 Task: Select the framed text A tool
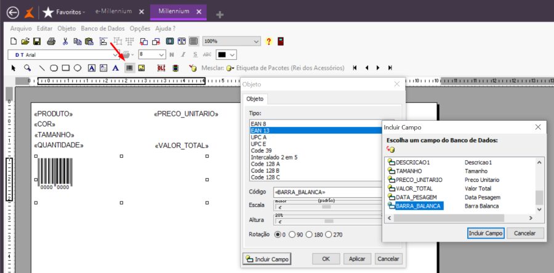point(92,68)
